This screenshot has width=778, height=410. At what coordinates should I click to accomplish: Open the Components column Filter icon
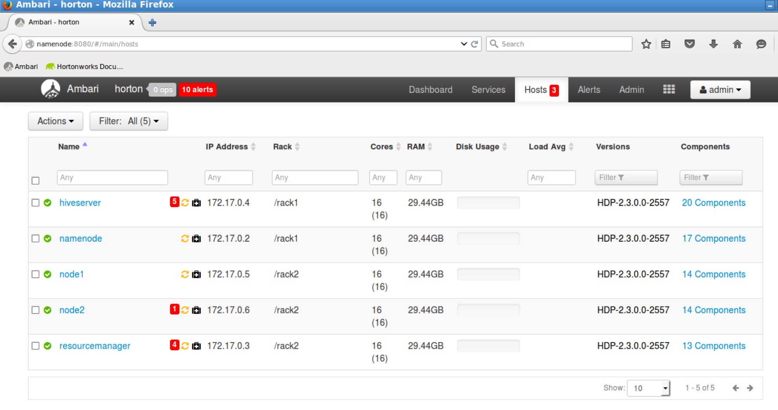click(x=711, y=177)
